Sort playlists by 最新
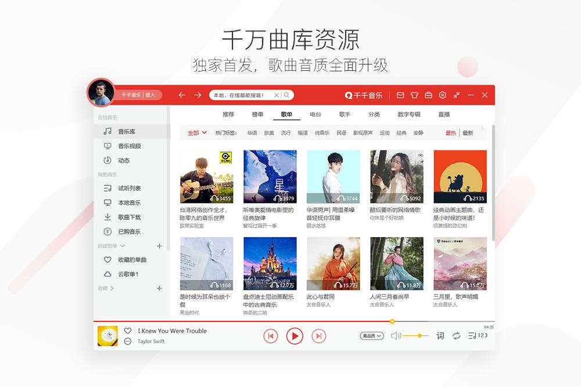581x387 pixels. tap(468, 132)
